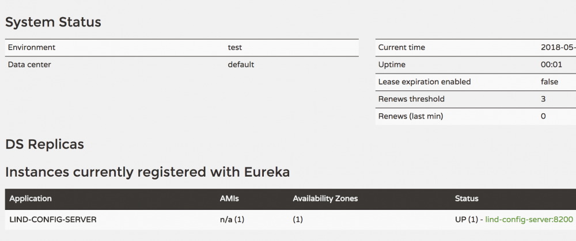The height and width of the screenshot is (241, 576).
Task: Select the LIND-CONFIG-SERVER application cell
Action: (53, 219)
